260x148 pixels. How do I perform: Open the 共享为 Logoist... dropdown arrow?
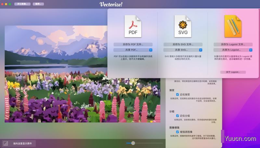coord(251,50)
